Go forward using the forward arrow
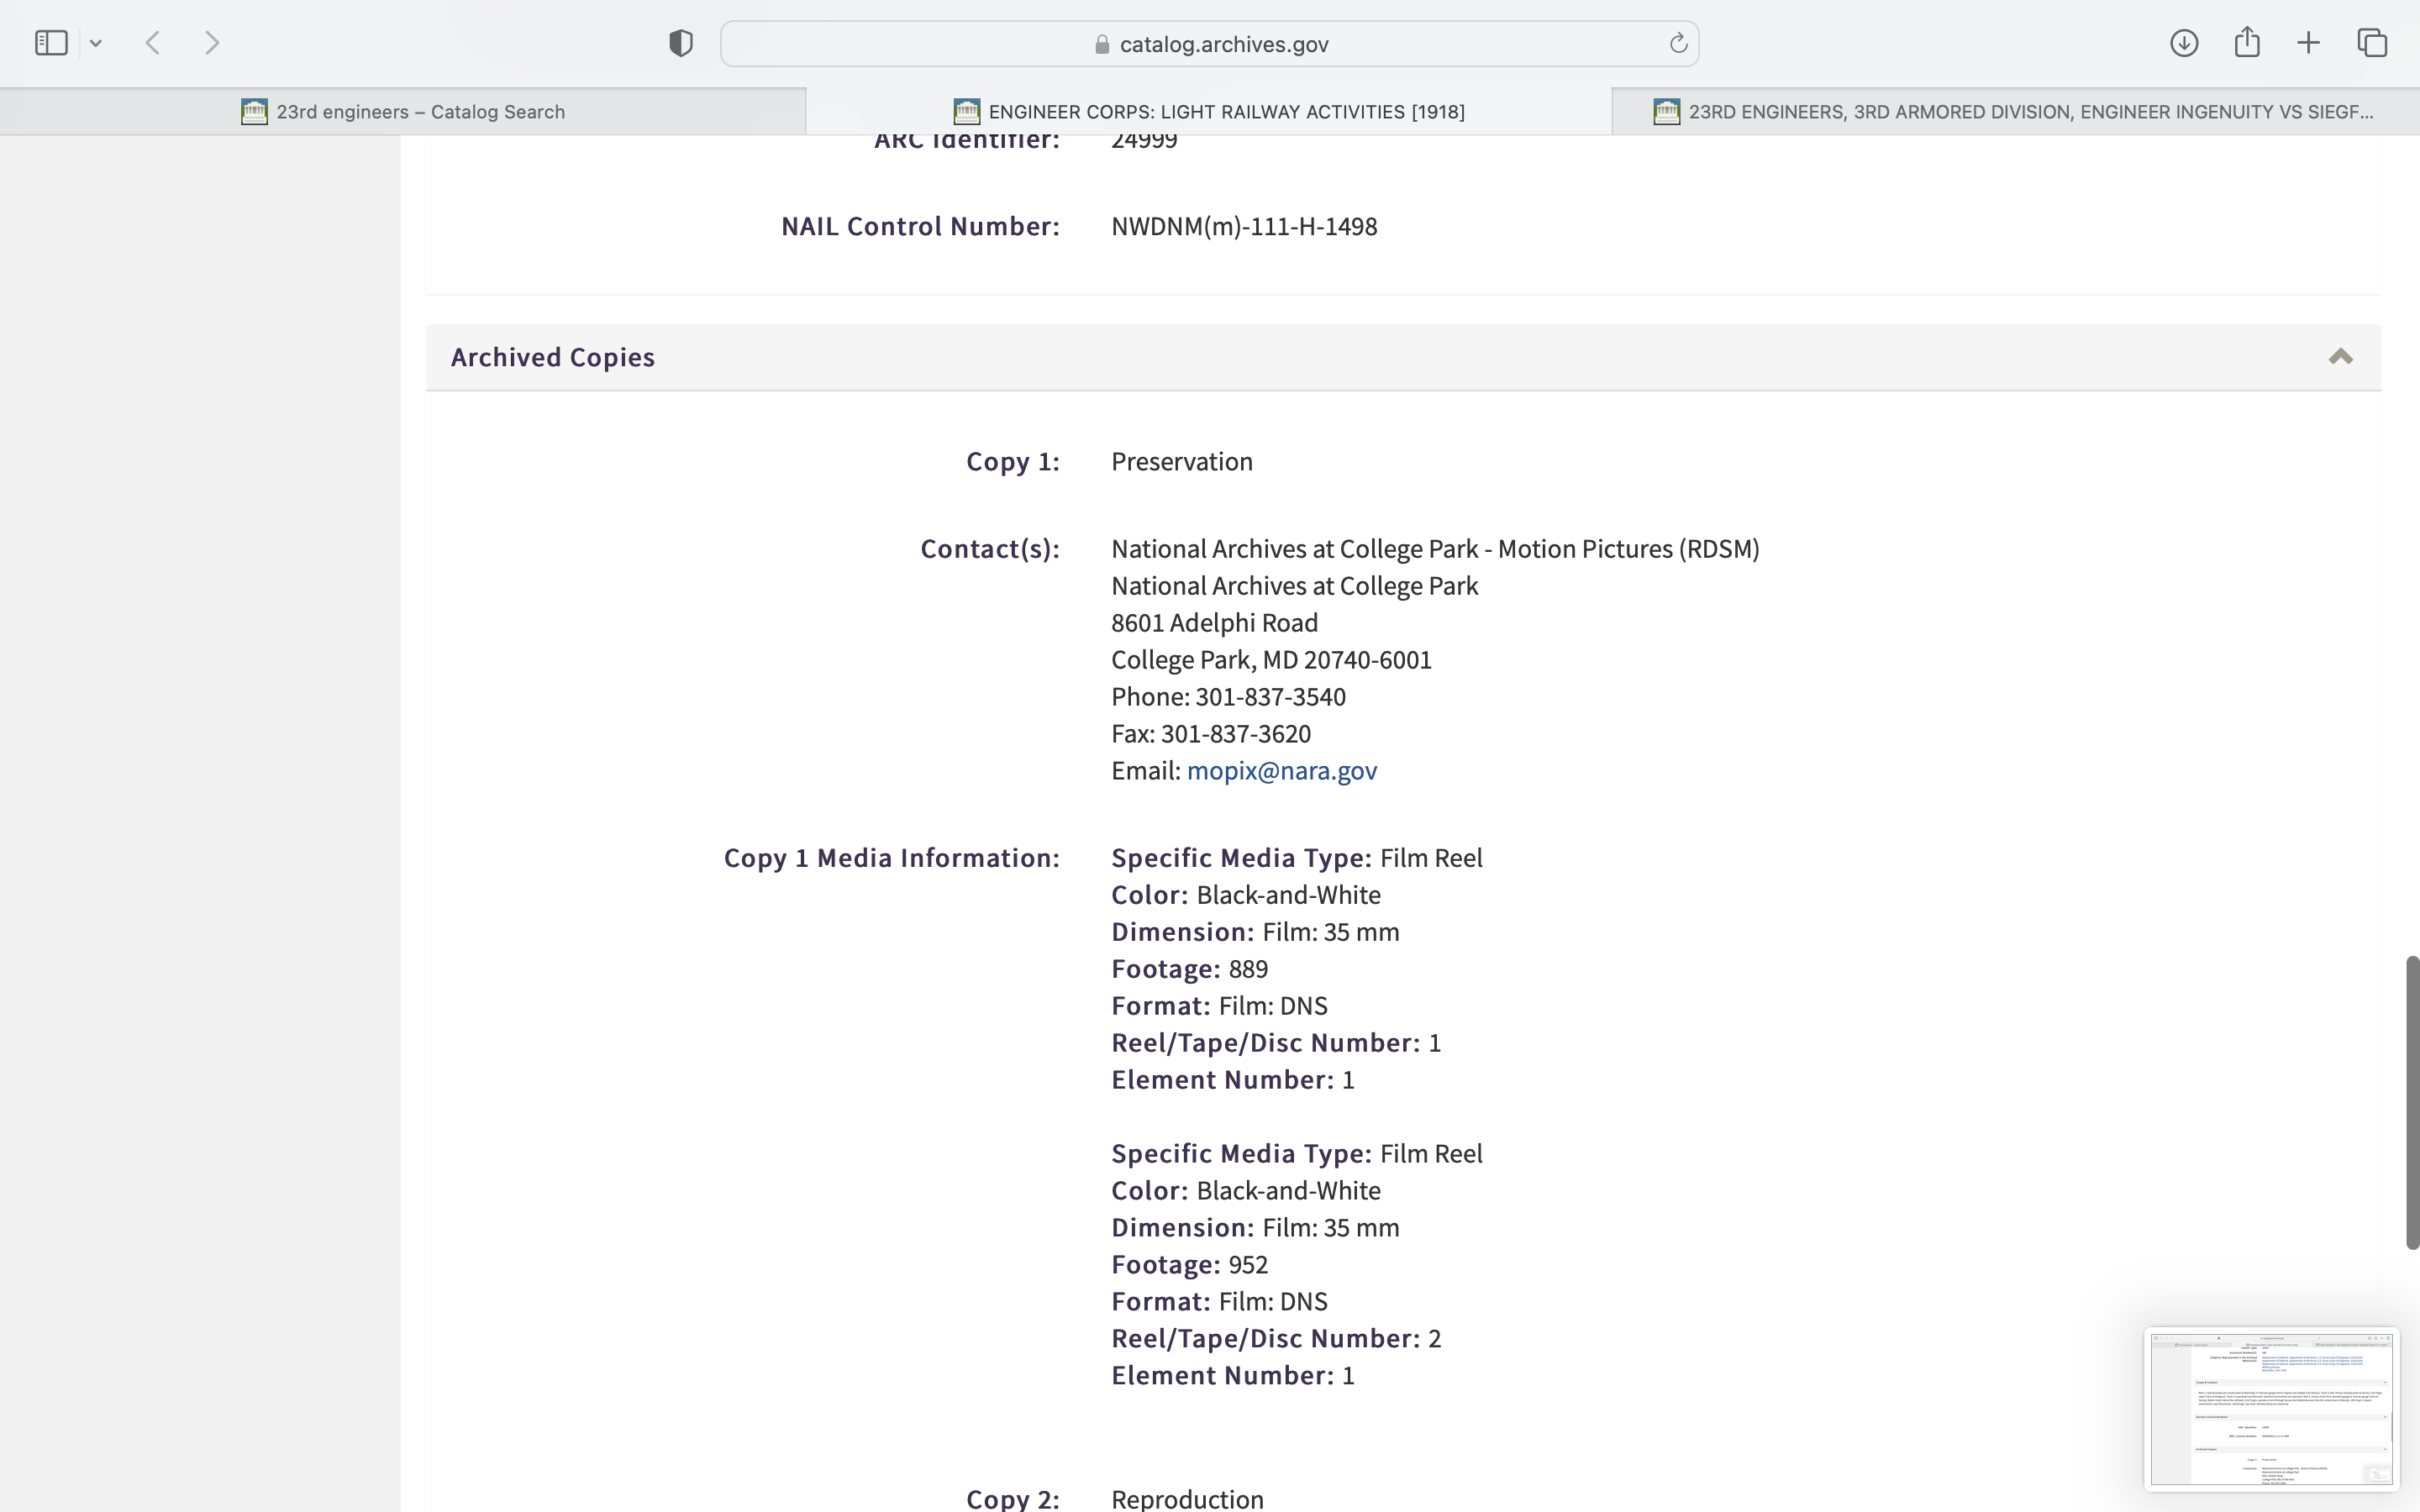Screen dimensions: 2420x1512 (x=212, y=43)
